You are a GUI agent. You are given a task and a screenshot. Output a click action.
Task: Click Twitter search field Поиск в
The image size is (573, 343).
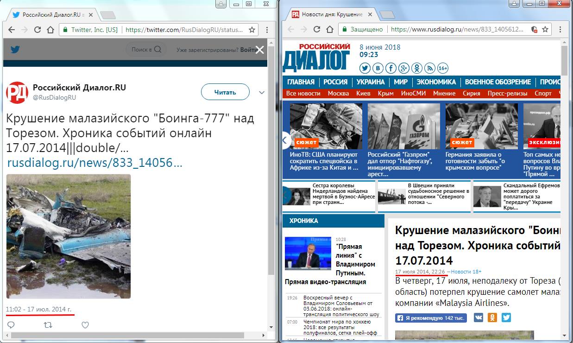146,50
